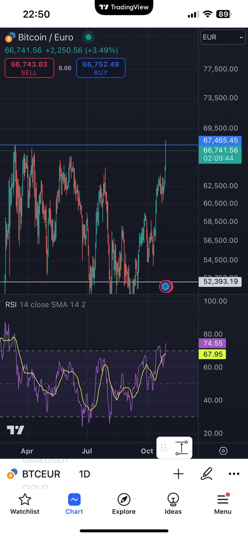The height and width of the screenshot is (537, 248).
Task: Tap the RSI value 74.55 label
Action: [212, 344]
